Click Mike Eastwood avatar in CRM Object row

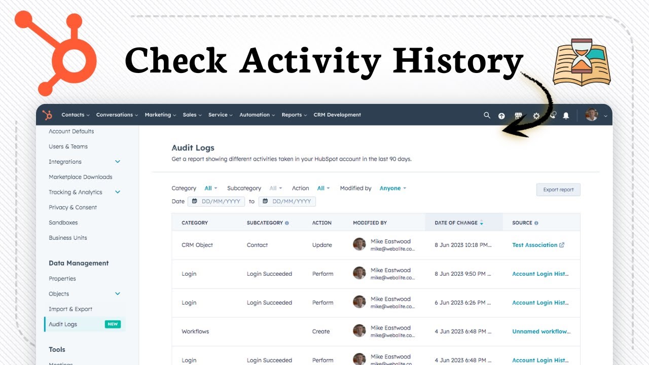(359, 244)
